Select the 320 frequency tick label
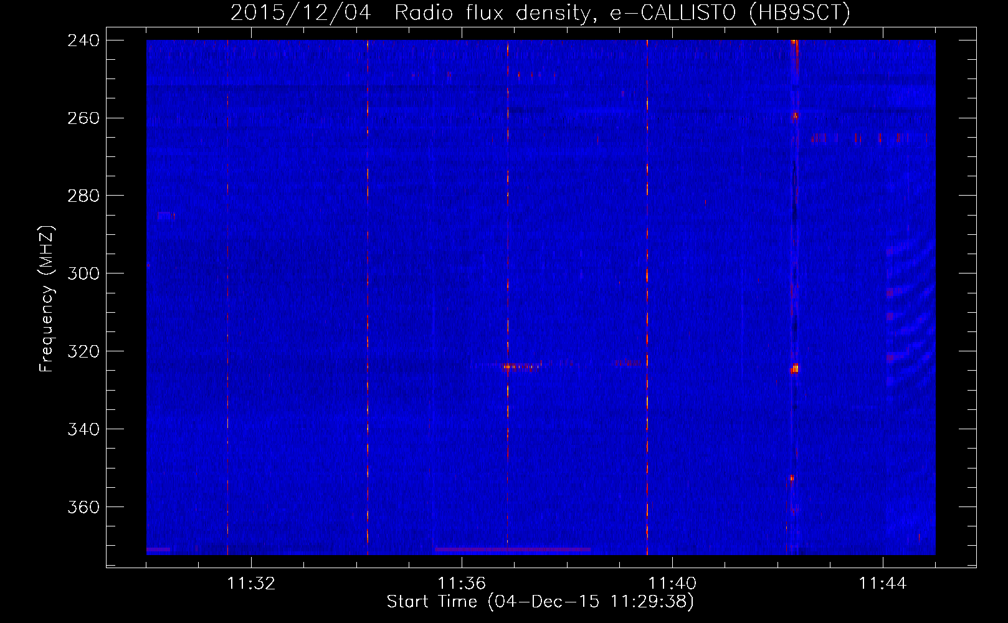This screenshot has height=623, width=1008. tap(83, 351)
